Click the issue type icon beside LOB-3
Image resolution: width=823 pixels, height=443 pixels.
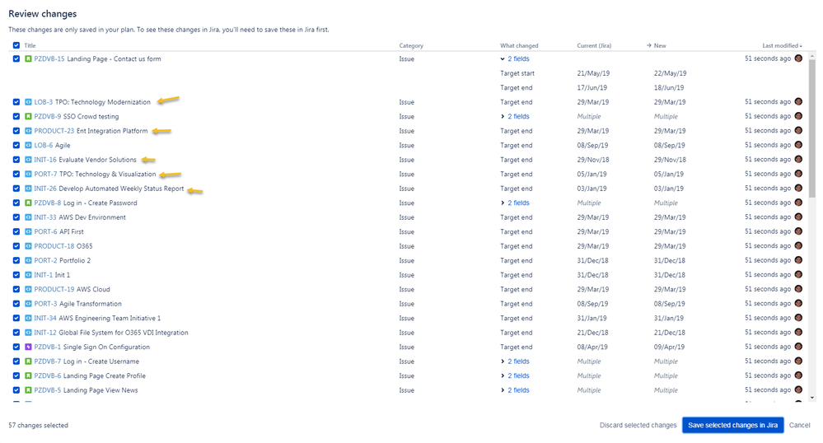pos(28,102)
